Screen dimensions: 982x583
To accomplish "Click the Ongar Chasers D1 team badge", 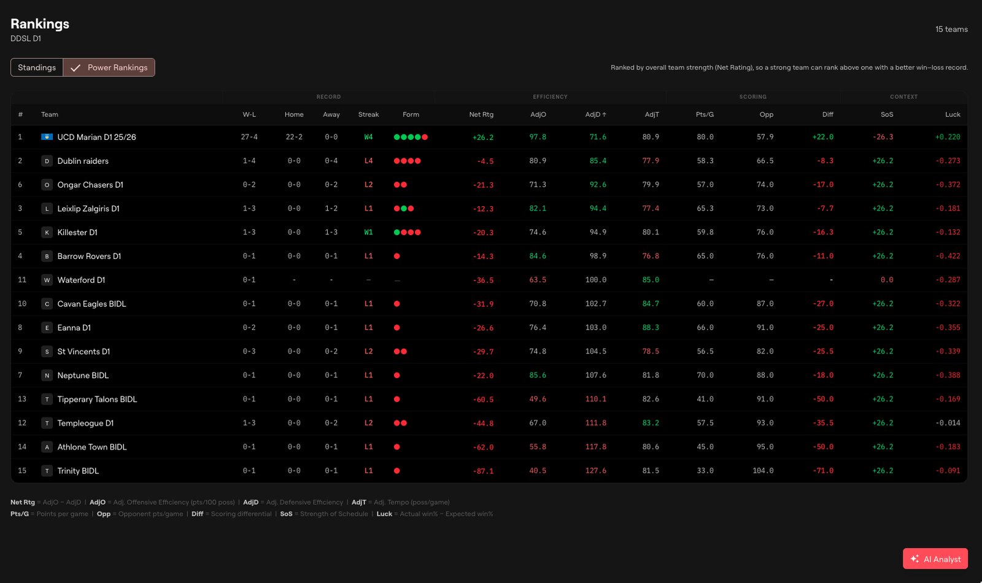I will [47, 185].
